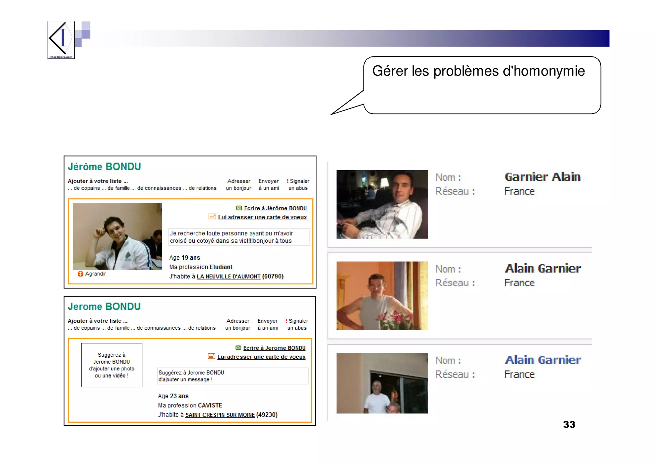Click Lui adresser une carte de voeux, second profile

click(x=261, y=357)
